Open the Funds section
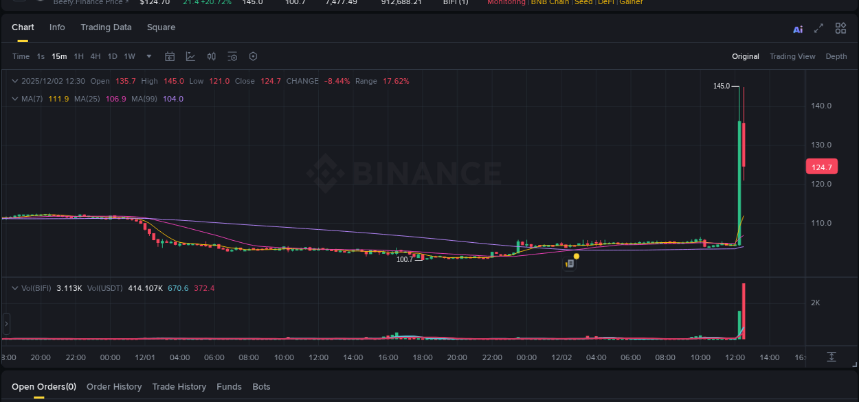 pos(229,386)
